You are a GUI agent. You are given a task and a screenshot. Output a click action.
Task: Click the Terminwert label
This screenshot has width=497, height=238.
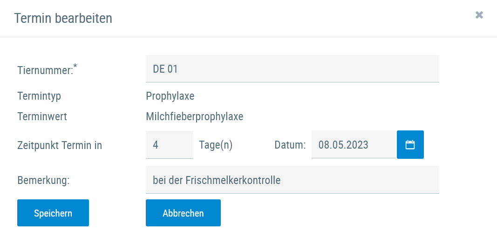coord(42,116)
